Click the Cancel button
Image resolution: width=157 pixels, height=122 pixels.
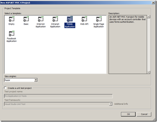coord(144,114)
